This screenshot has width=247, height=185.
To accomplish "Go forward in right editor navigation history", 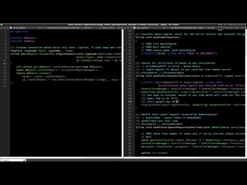I will click(x=128, y=28).
